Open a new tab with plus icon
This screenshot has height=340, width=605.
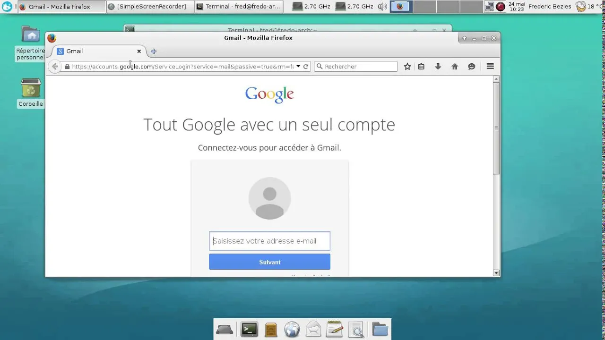154,51
